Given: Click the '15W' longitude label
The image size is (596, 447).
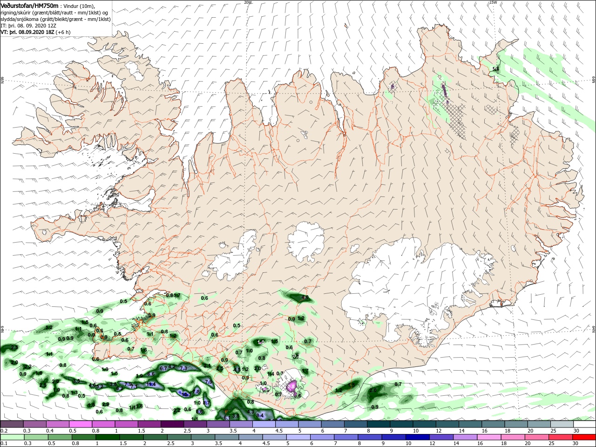Looking at the screenshot, I should 493,2.
